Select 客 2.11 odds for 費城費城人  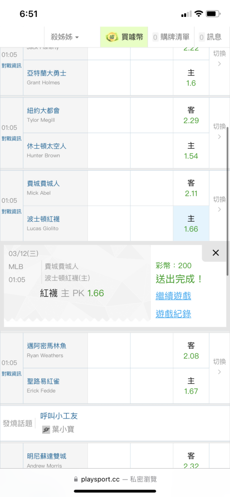tap(191, 188)
